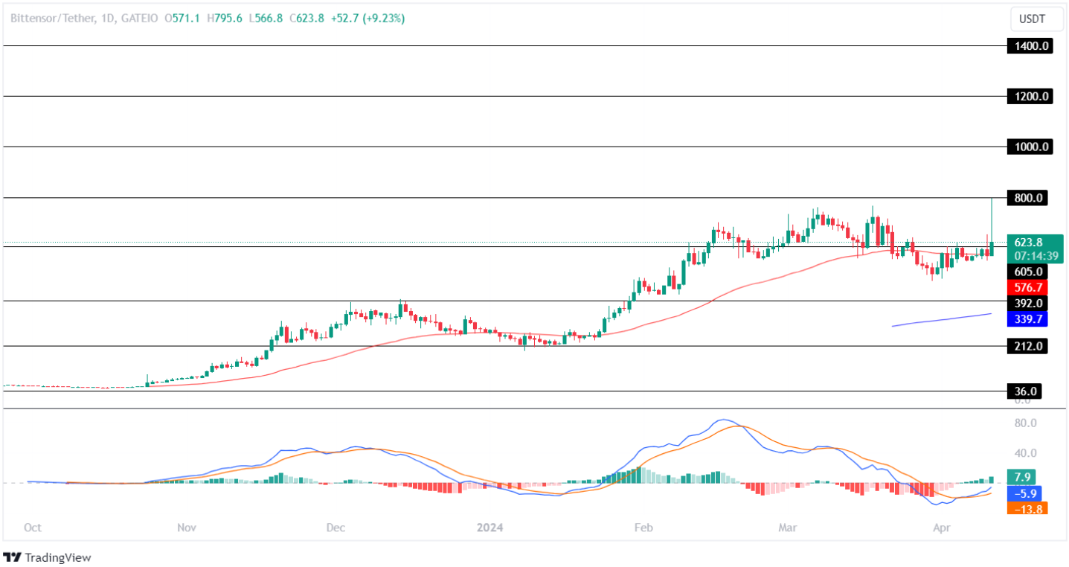Viewport: 1069px width, 567px height.
Task: Click the short blue moving average line
Action: (942, 320)
